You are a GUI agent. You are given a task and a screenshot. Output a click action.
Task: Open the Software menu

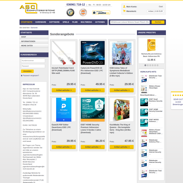[54, 22]
